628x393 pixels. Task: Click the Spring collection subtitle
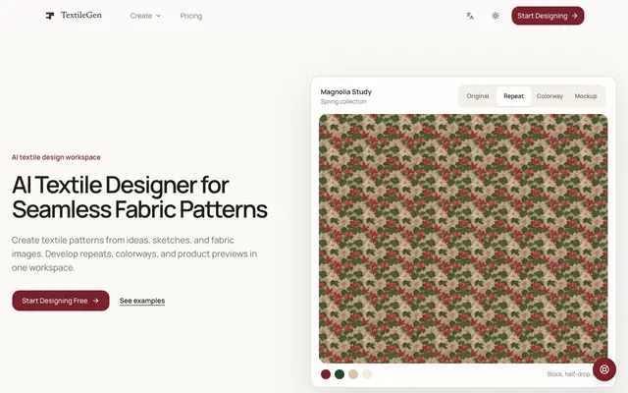(343, 102)
